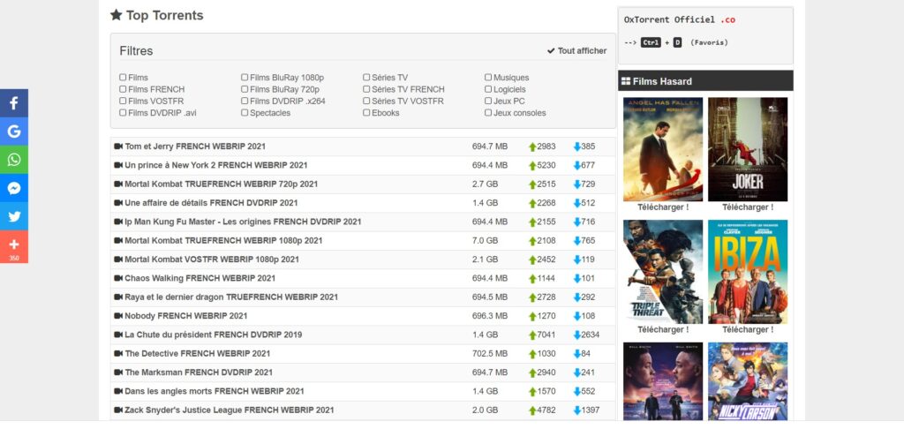
Task: Check the Films BluRay 1080p filter
Action: pyautogui.click(x=245, y=78)
